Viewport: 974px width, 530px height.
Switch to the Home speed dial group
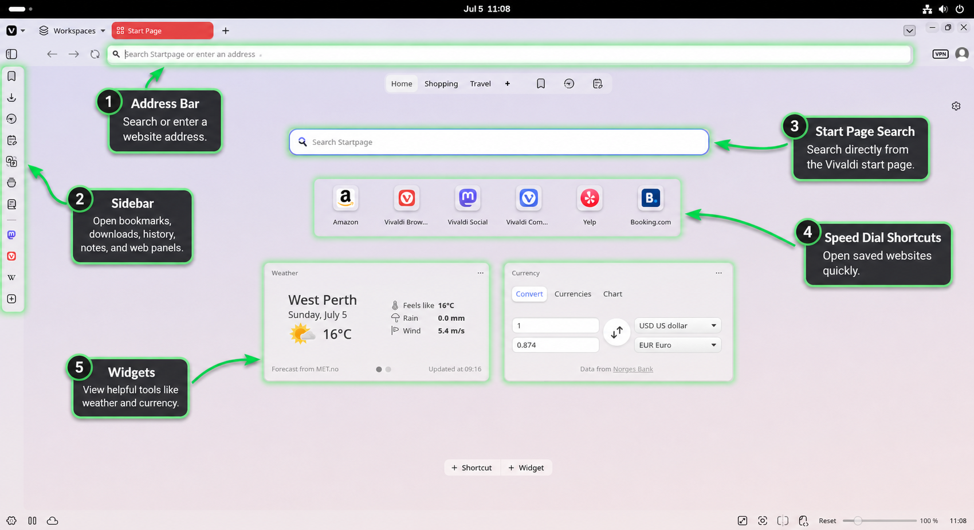pyautogui.click(x=402, y=84)
